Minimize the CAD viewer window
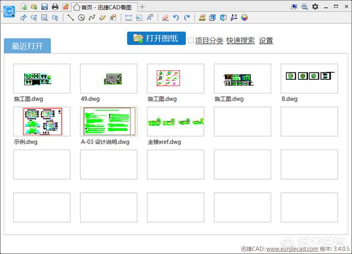Image resolution: width=352 pixels, height=254 pixels. (x=326, y=7)
